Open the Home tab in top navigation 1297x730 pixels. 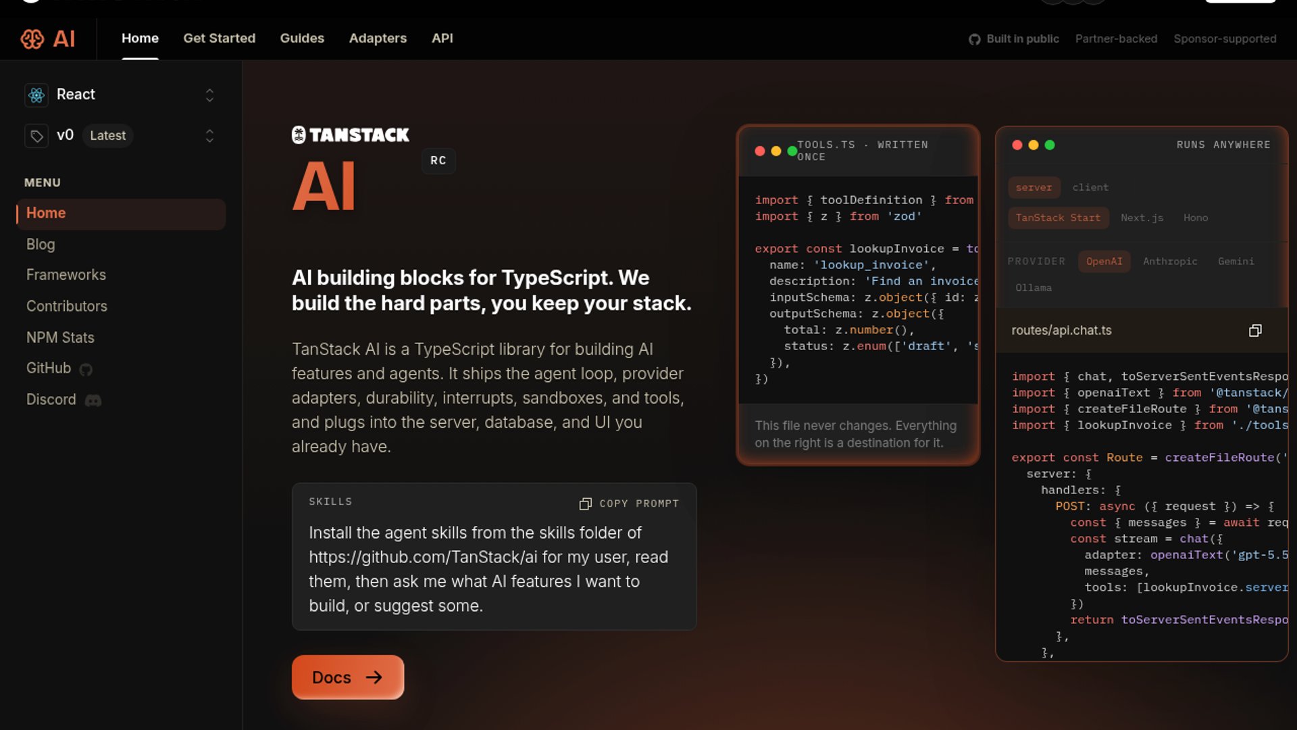click(x=140, y=39)
